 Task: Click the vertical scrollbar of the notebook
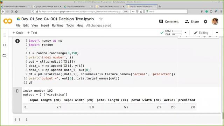coord(223,116)
